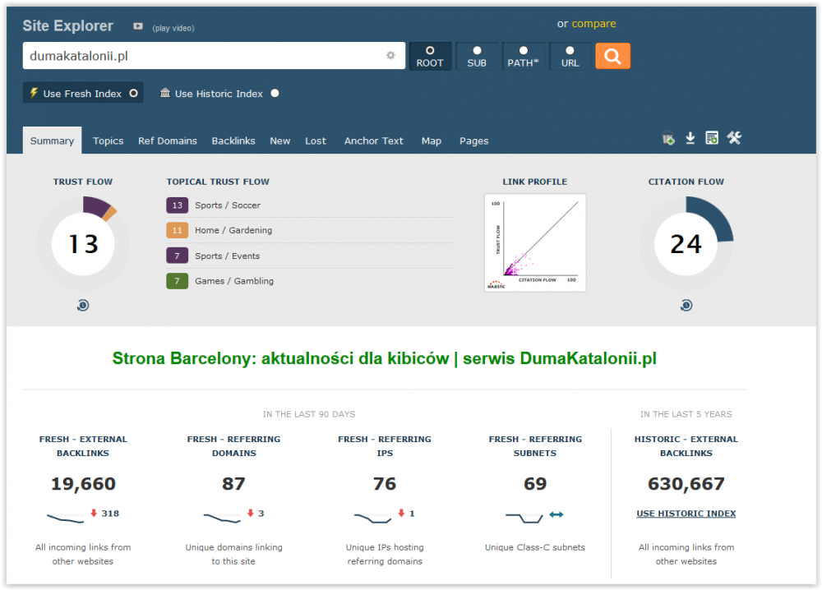Click the Citation Flow 24 gauge

pyautogui.click(x=686, y=244)
